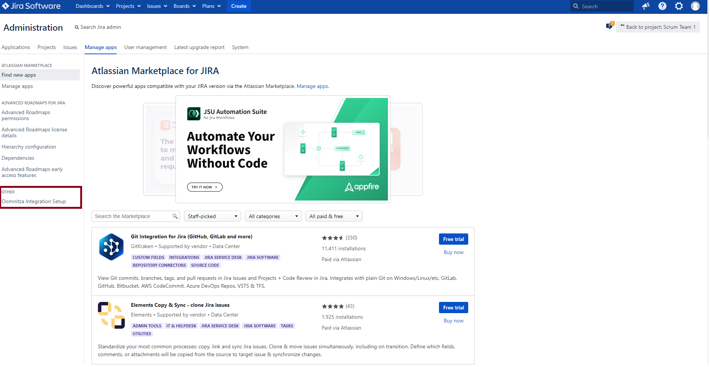Image resolution: width=710 pixels, height=367 pixels.
Task: Open the notifications megaphone icon
Action: (x=646, y=6)
